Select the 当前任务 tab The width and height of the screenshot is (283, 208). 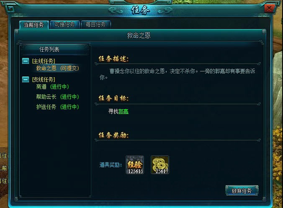pos(34,25)
